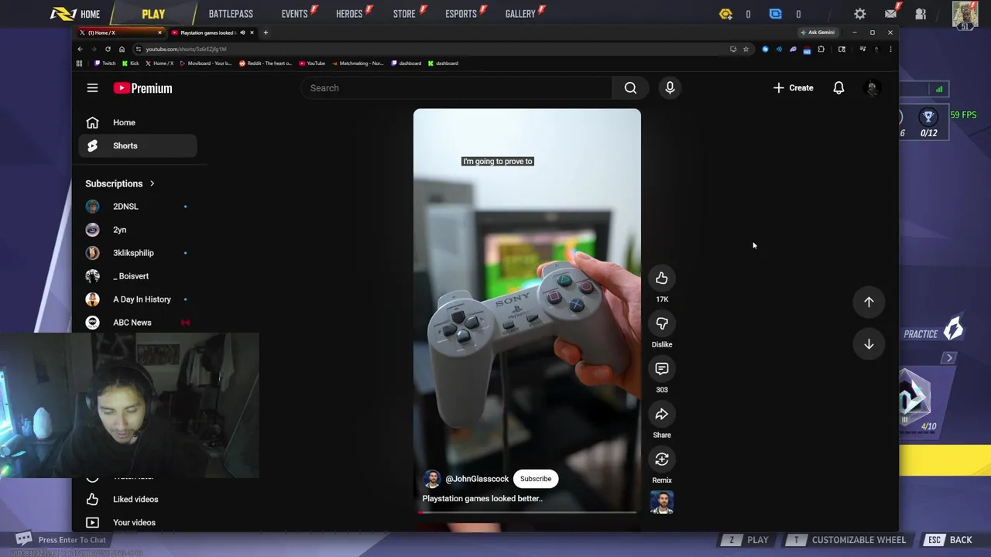Click Ask Gemini button
Viewport: 991px width, 557px height.
tap(818, 32)
